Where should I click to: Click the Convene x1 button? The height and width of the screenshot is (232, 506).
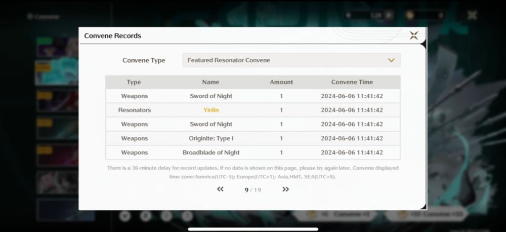click(x=336, y=214)
